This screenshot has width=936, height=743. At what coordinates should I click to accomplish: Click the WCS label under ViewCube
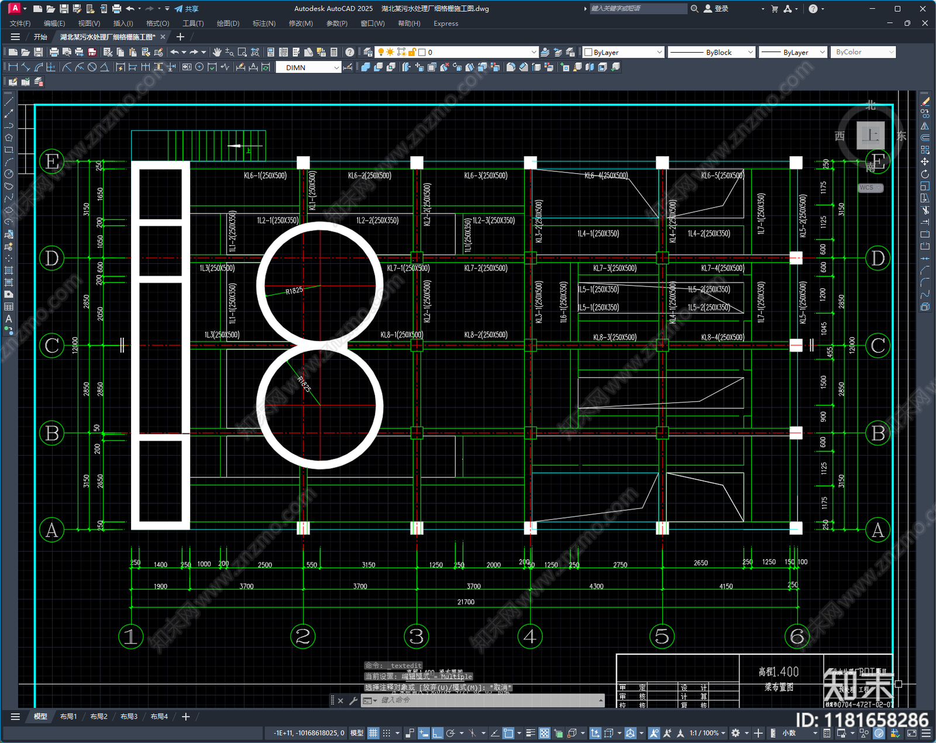(x=870, y=188)
